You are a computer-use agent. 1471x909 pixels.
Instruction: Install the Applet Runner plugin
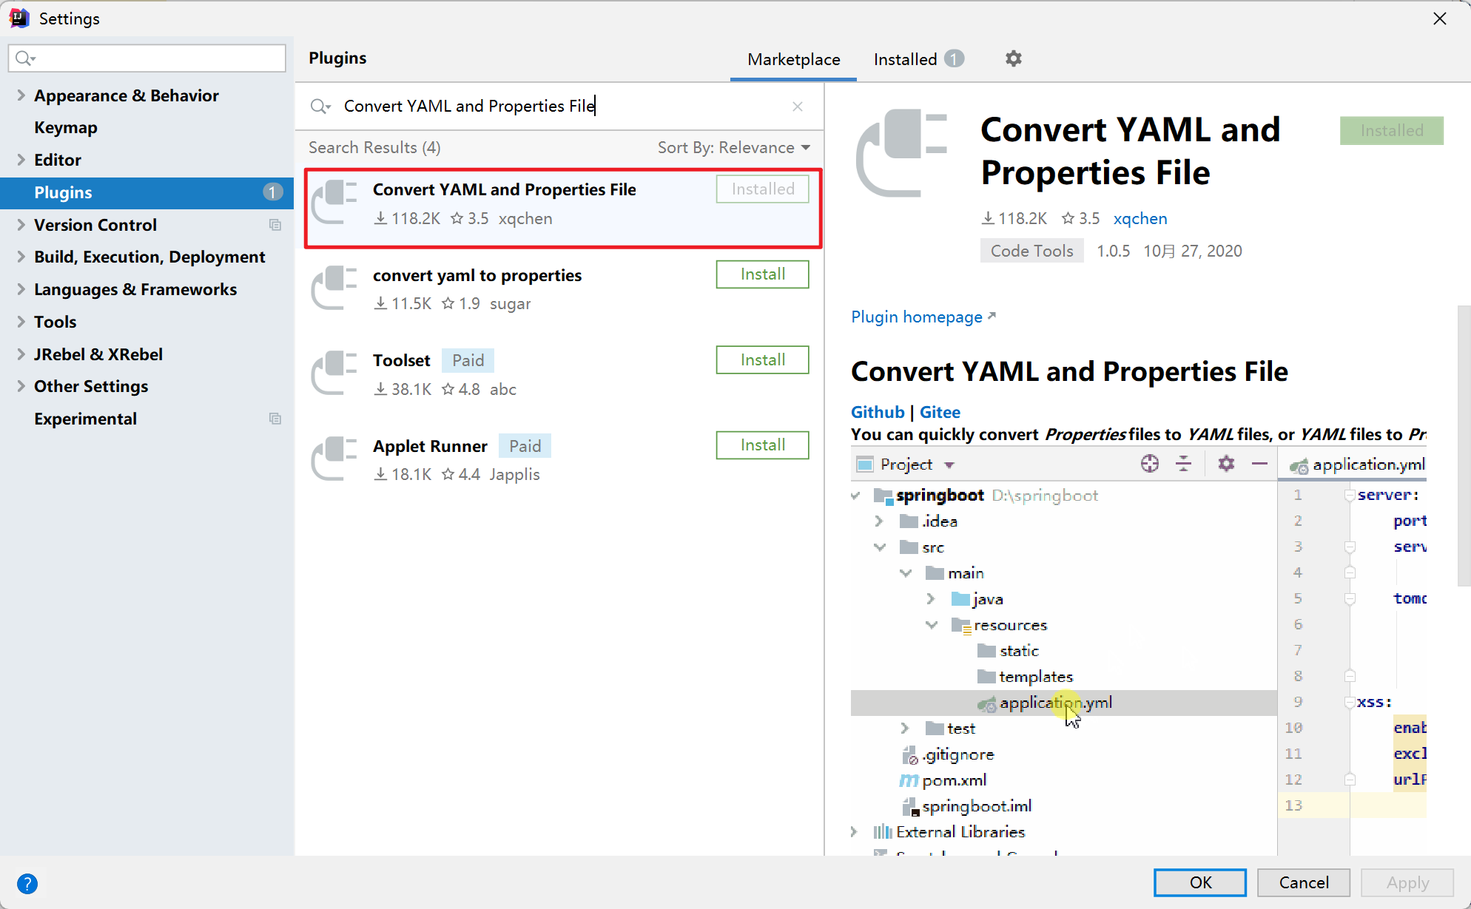point(762,445)
